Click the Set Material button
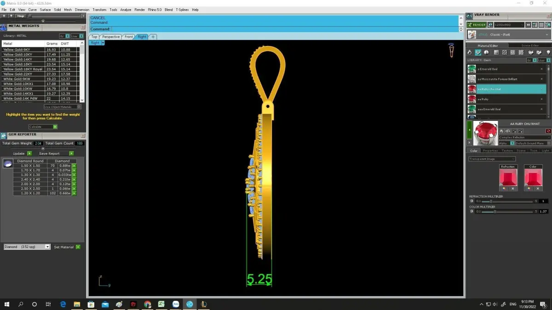The image size is (552, 310). (x=67, y=247)
